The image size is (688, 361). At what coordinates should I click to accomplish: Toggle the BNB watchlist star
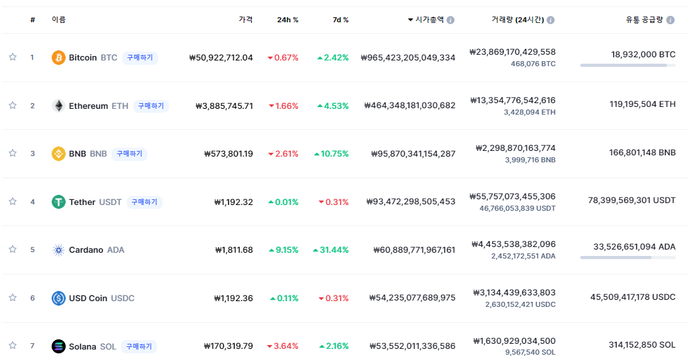point(13,153)
